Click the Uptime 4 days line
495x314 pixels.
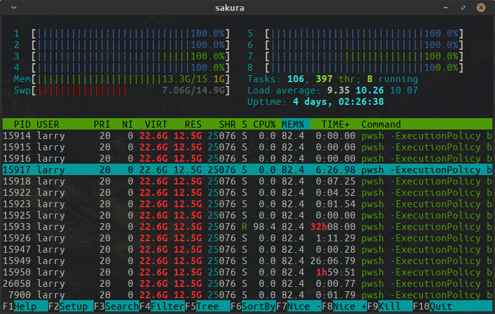click(316, 102)
